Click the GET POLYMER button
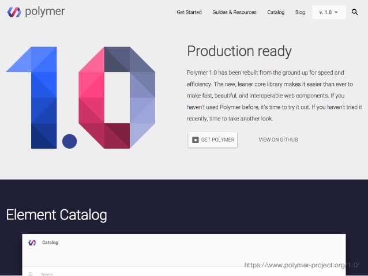The height and width of the screenshot is (276, 368). [213, 140]
